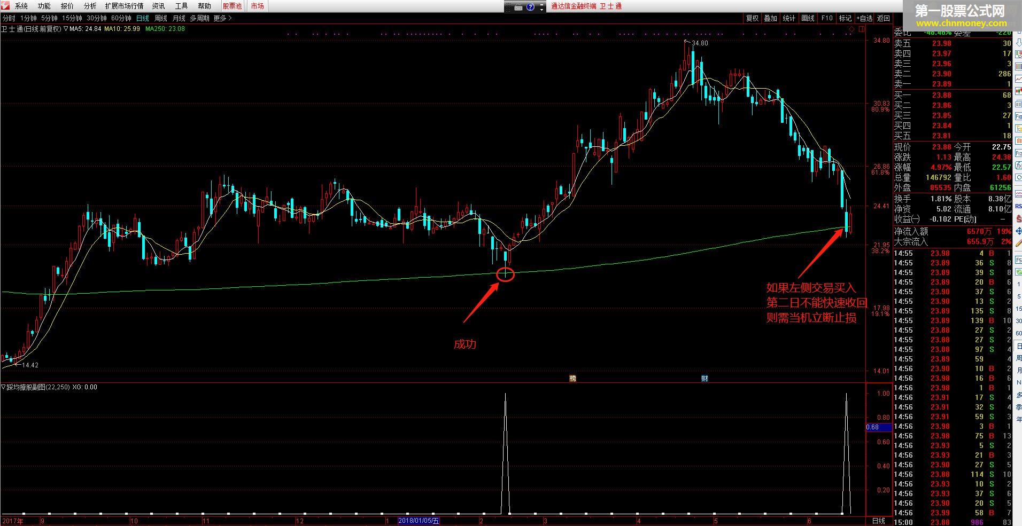Screen dimensions: 1022x526
Task: Expand the triangle next to 卫士通 chart title
Action: click(x=66, y=29)
